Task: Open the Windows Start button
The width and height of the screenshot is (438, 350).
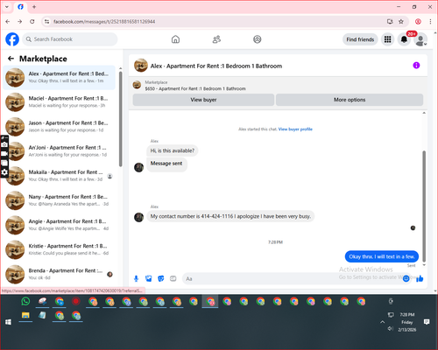Action: pos(8,322)
